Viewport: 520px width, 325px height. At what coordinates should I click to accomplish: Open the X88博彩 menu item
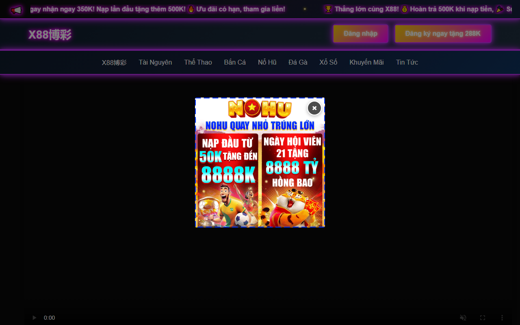point(114,62)
